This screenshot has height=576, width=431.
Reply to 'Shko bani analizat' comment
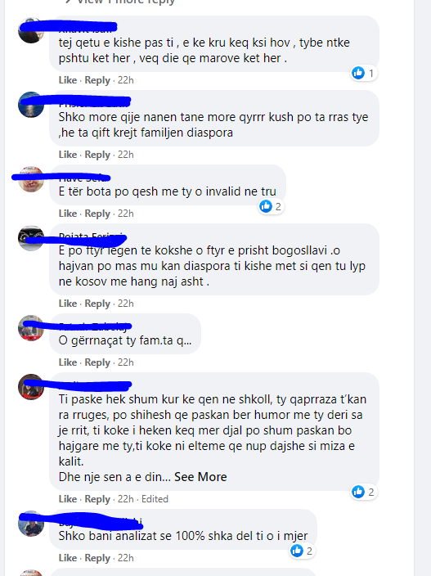(97, 558)
